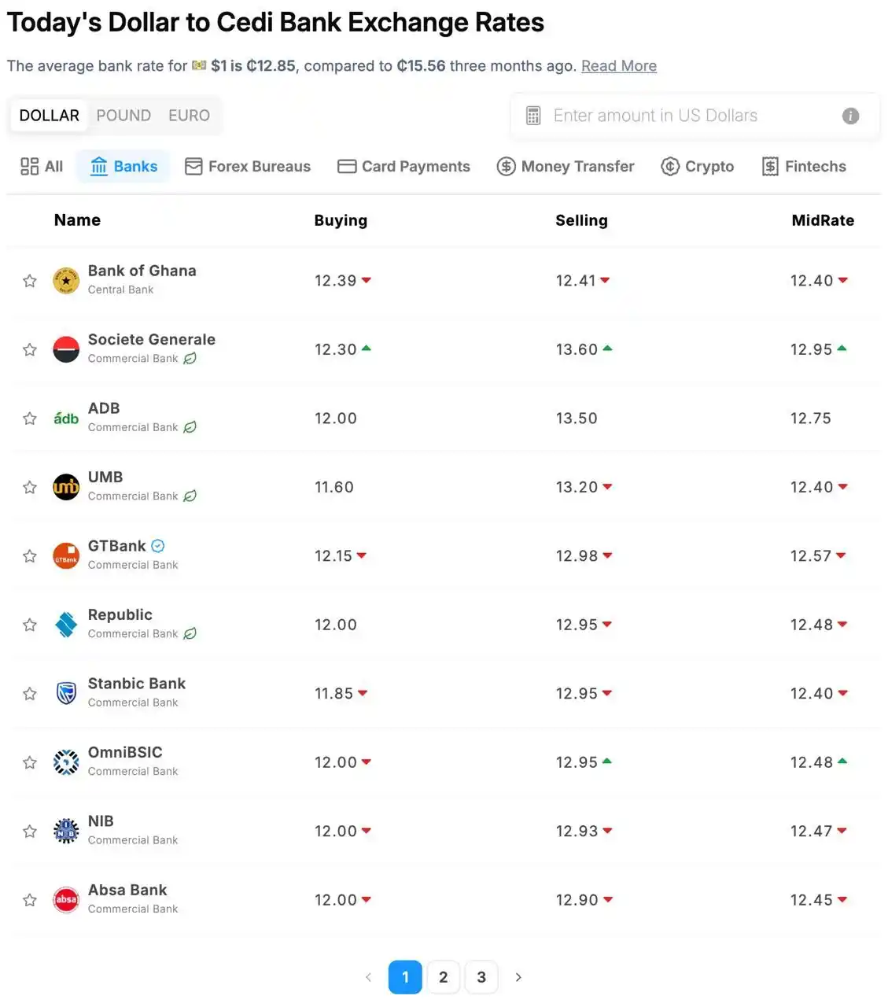The width and height of the screenshot is (888, 1007).
Task: Select the Crypto filter tab
Action: 697,166
